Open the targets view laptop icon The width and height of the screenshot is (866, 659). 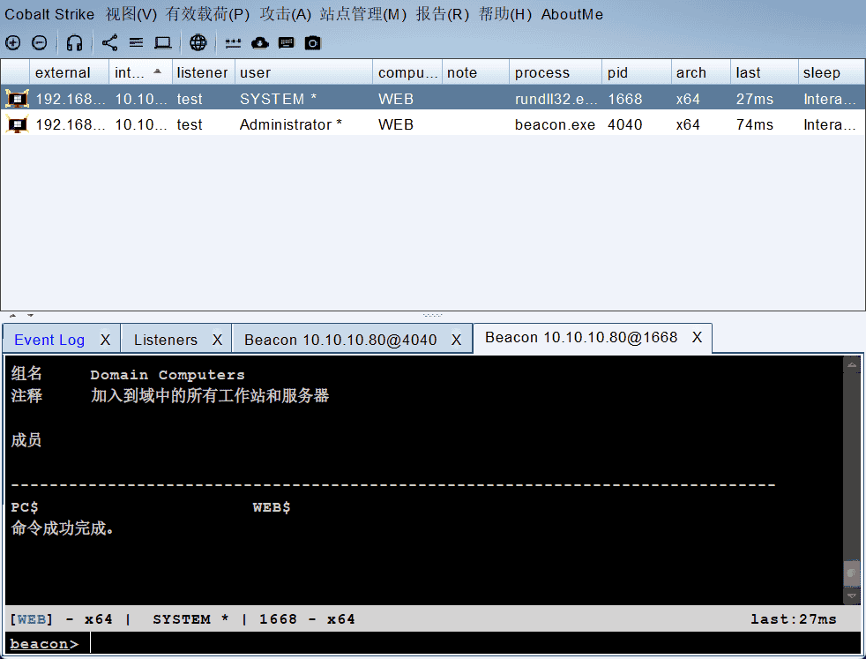(x=162, y=42)
